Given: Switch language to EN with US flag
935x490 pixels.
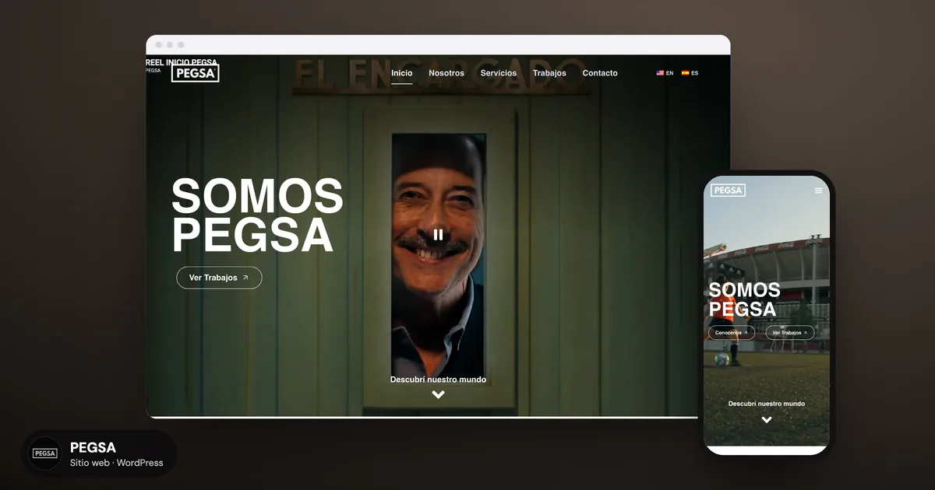Looking at the screenshot, I should (x=665, y=73).
